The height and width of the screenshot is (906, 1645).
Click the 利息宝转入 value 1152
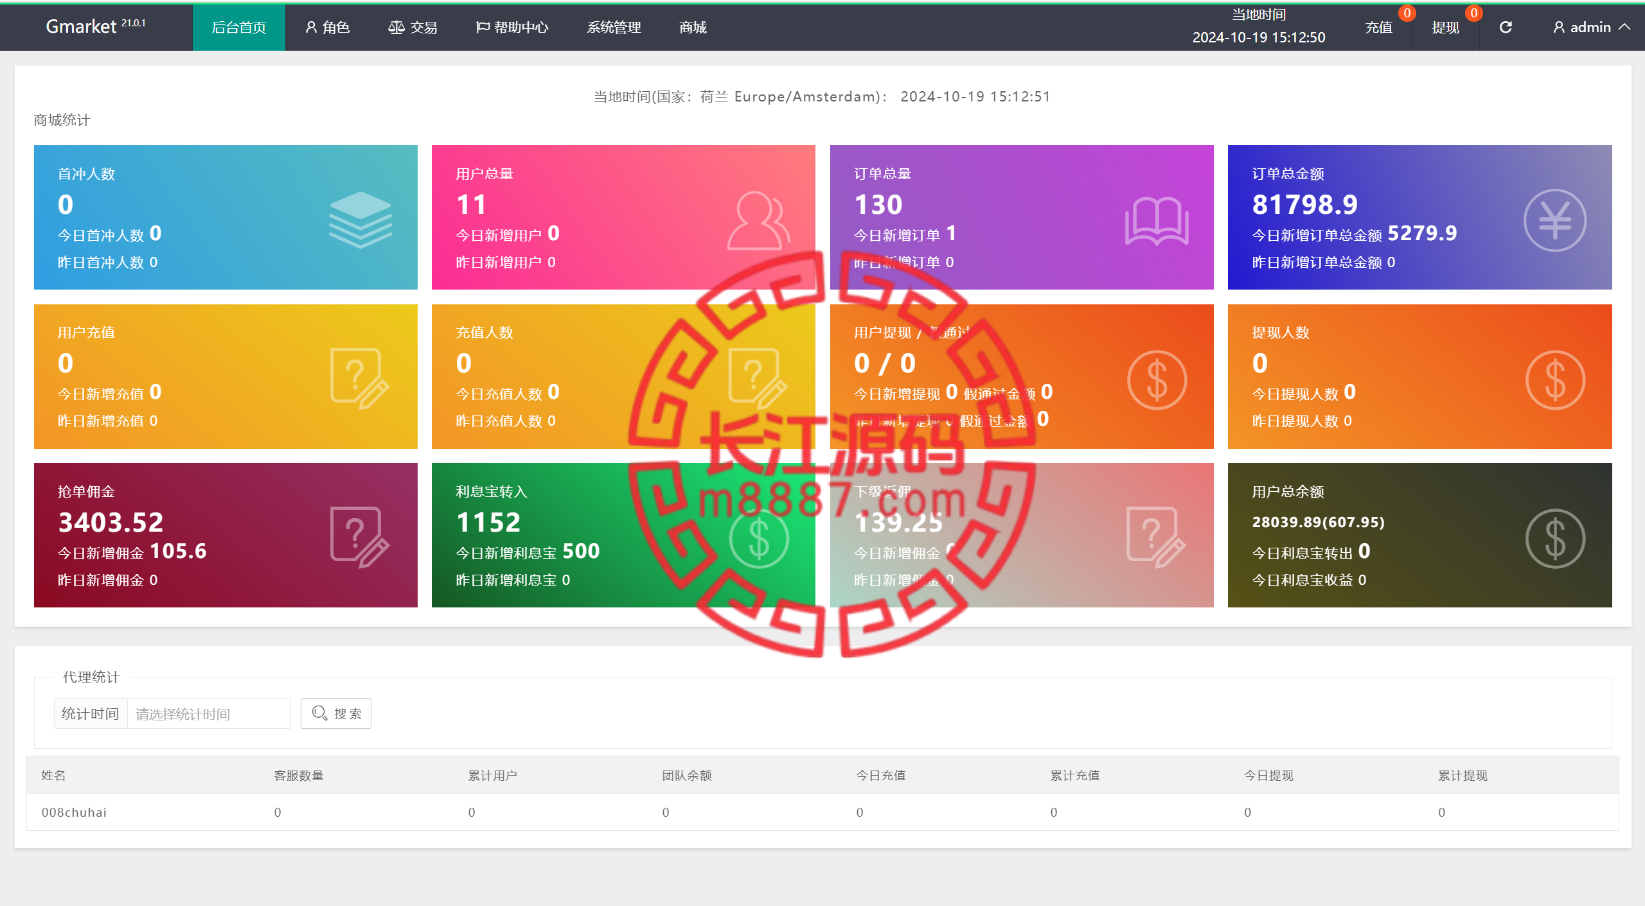488,523
